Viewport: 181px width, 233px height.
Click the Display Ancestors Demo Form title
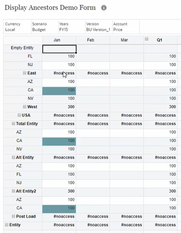pyautogui.click(x=50, y=8)
